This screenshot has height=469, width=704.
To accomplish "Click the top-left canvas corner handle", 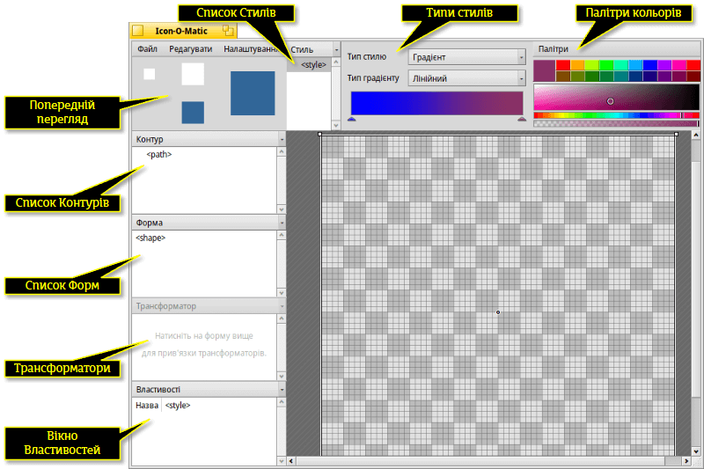I will [319, 134].
